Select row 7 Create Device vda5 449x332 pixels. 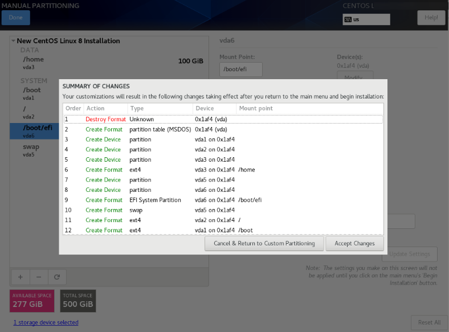click(223, 180)
